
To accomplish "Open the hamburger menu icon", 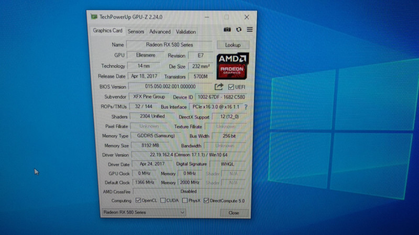I will pos(250,30).
